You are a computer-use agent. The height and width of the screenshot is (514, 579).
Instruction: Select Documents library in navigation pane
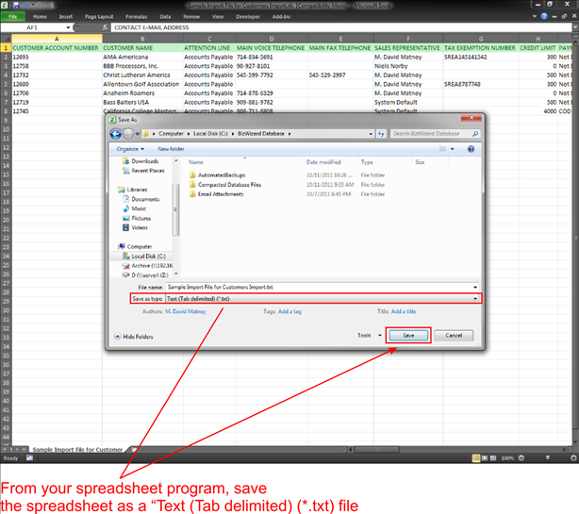(141, 199)
